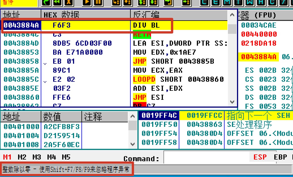
Task: Click the ESP stack button
Action: (x=260, y=157)
